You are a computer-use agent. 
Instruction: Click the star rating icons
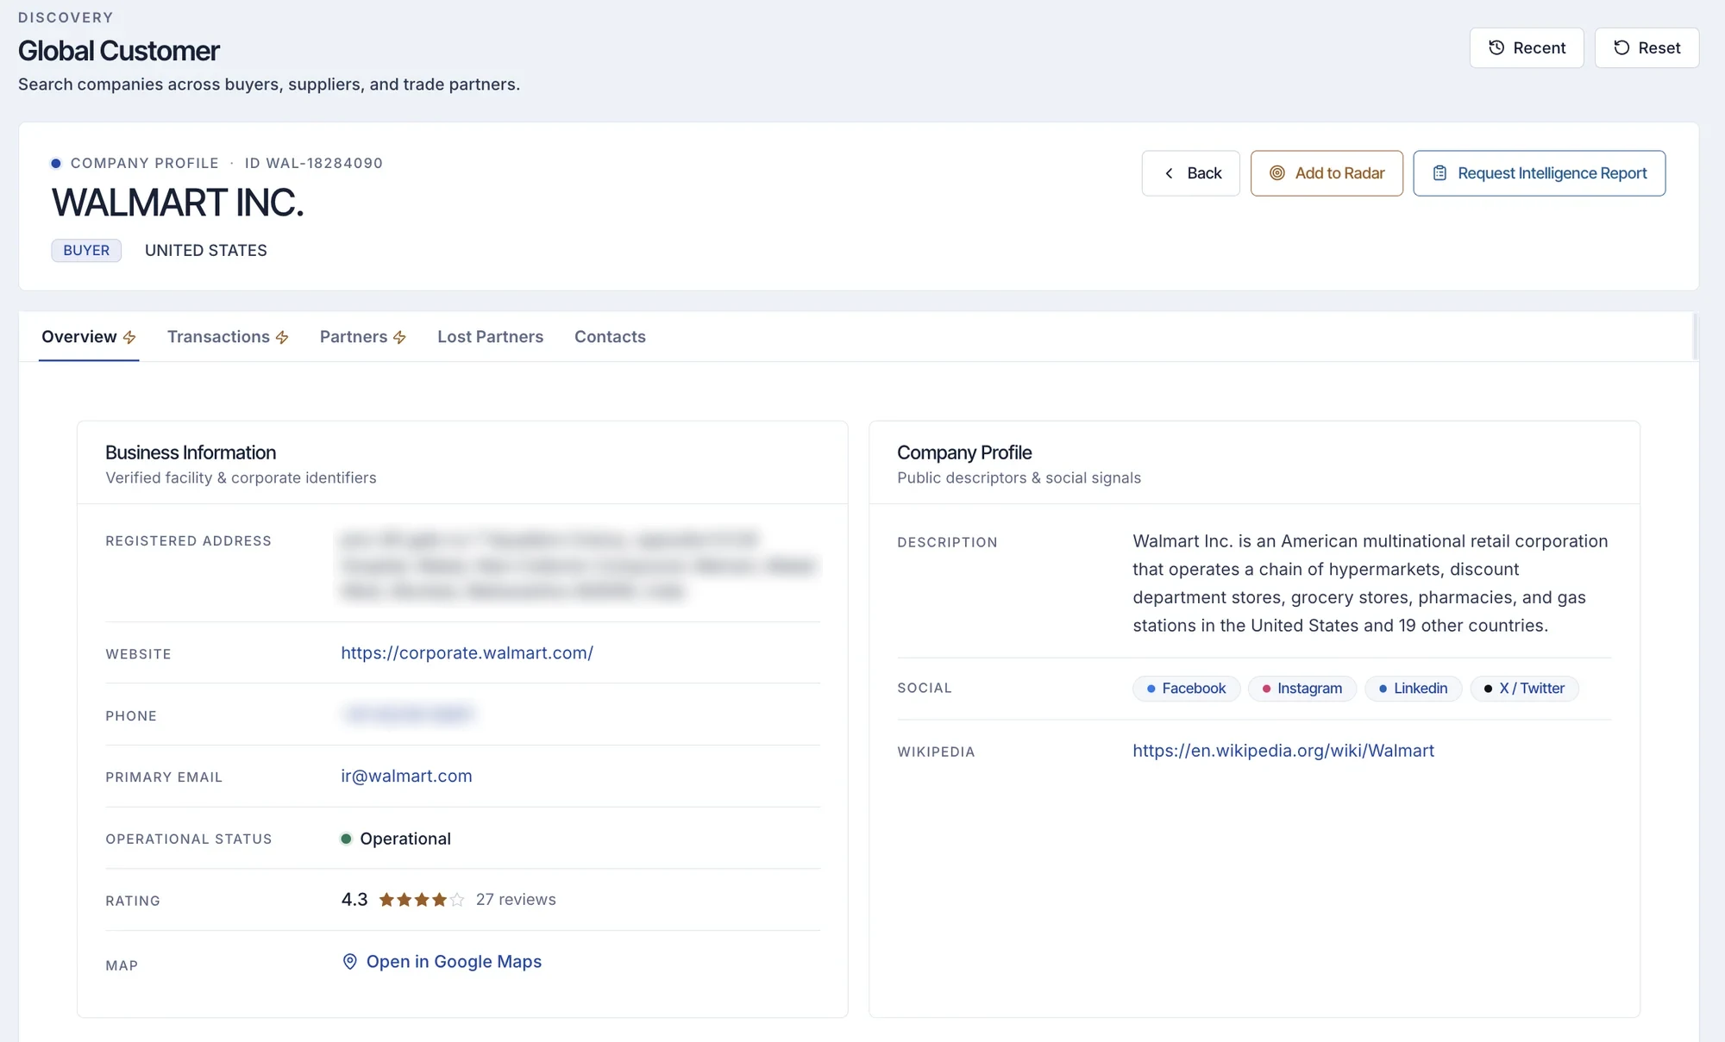point(422,900)
